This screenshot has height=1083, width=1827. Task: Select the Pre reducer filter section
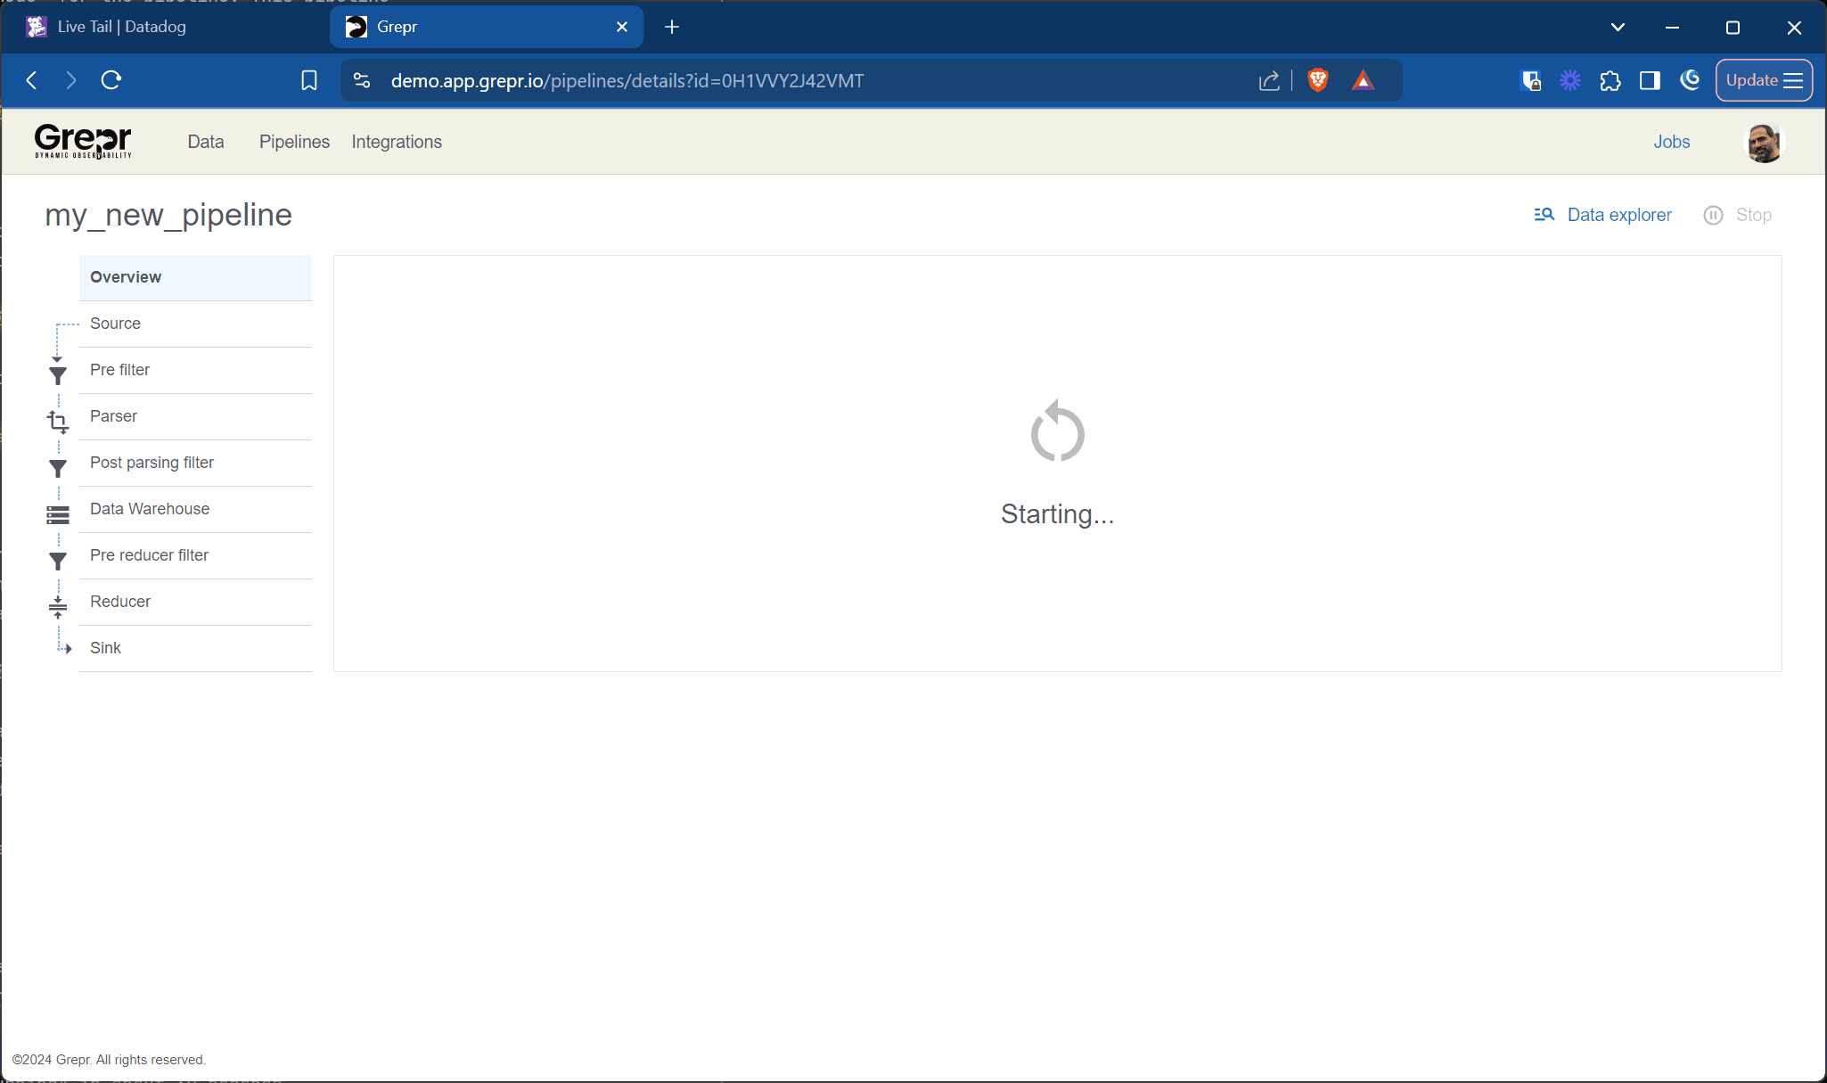click(x=195, y=555)
